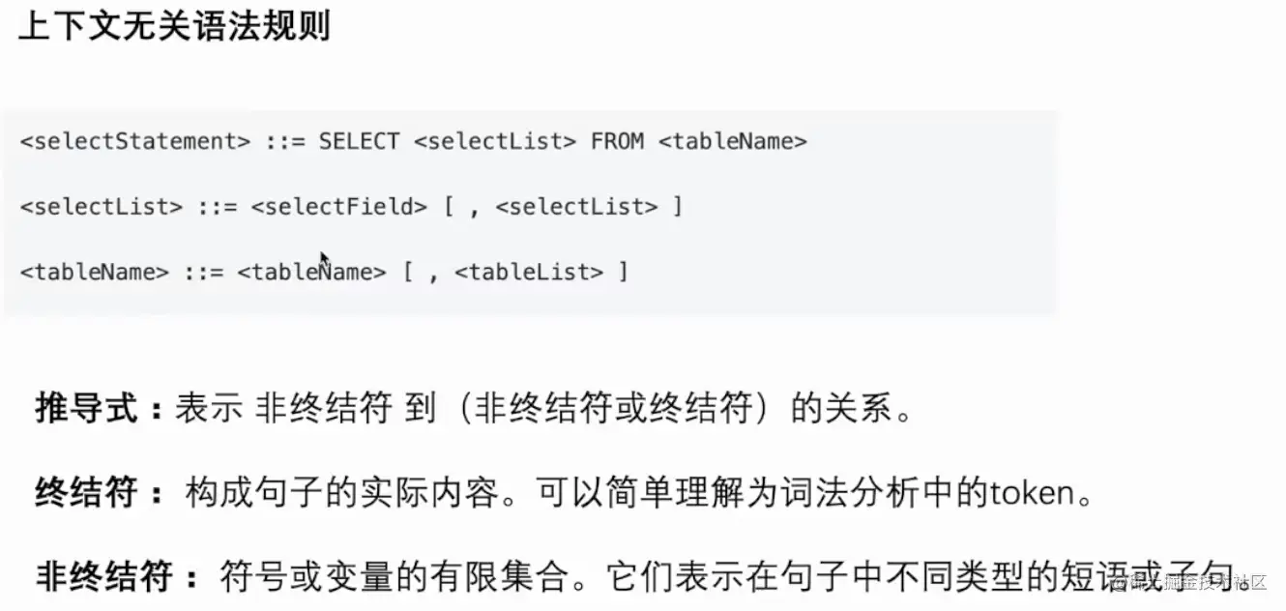The width and height of the screenshot is (1286, 611).
Task: Select the SELECT keyword in code block
Action: click(x=359, y=141)
